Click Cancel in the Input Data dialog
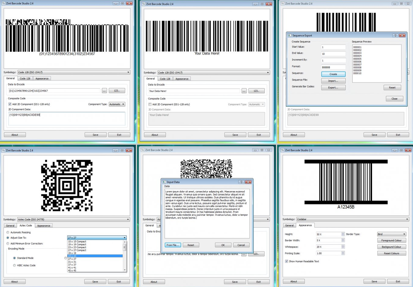Viewport: 413px width, 287px height. tap(241, 245)
